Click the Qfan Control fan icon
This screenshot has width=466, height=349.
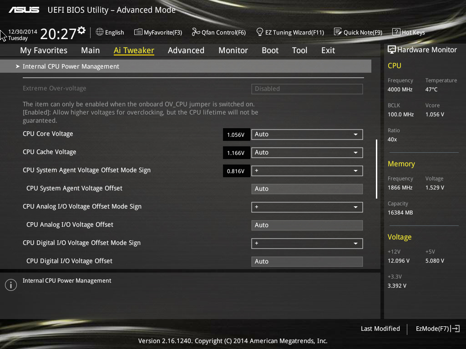(196, 32)
